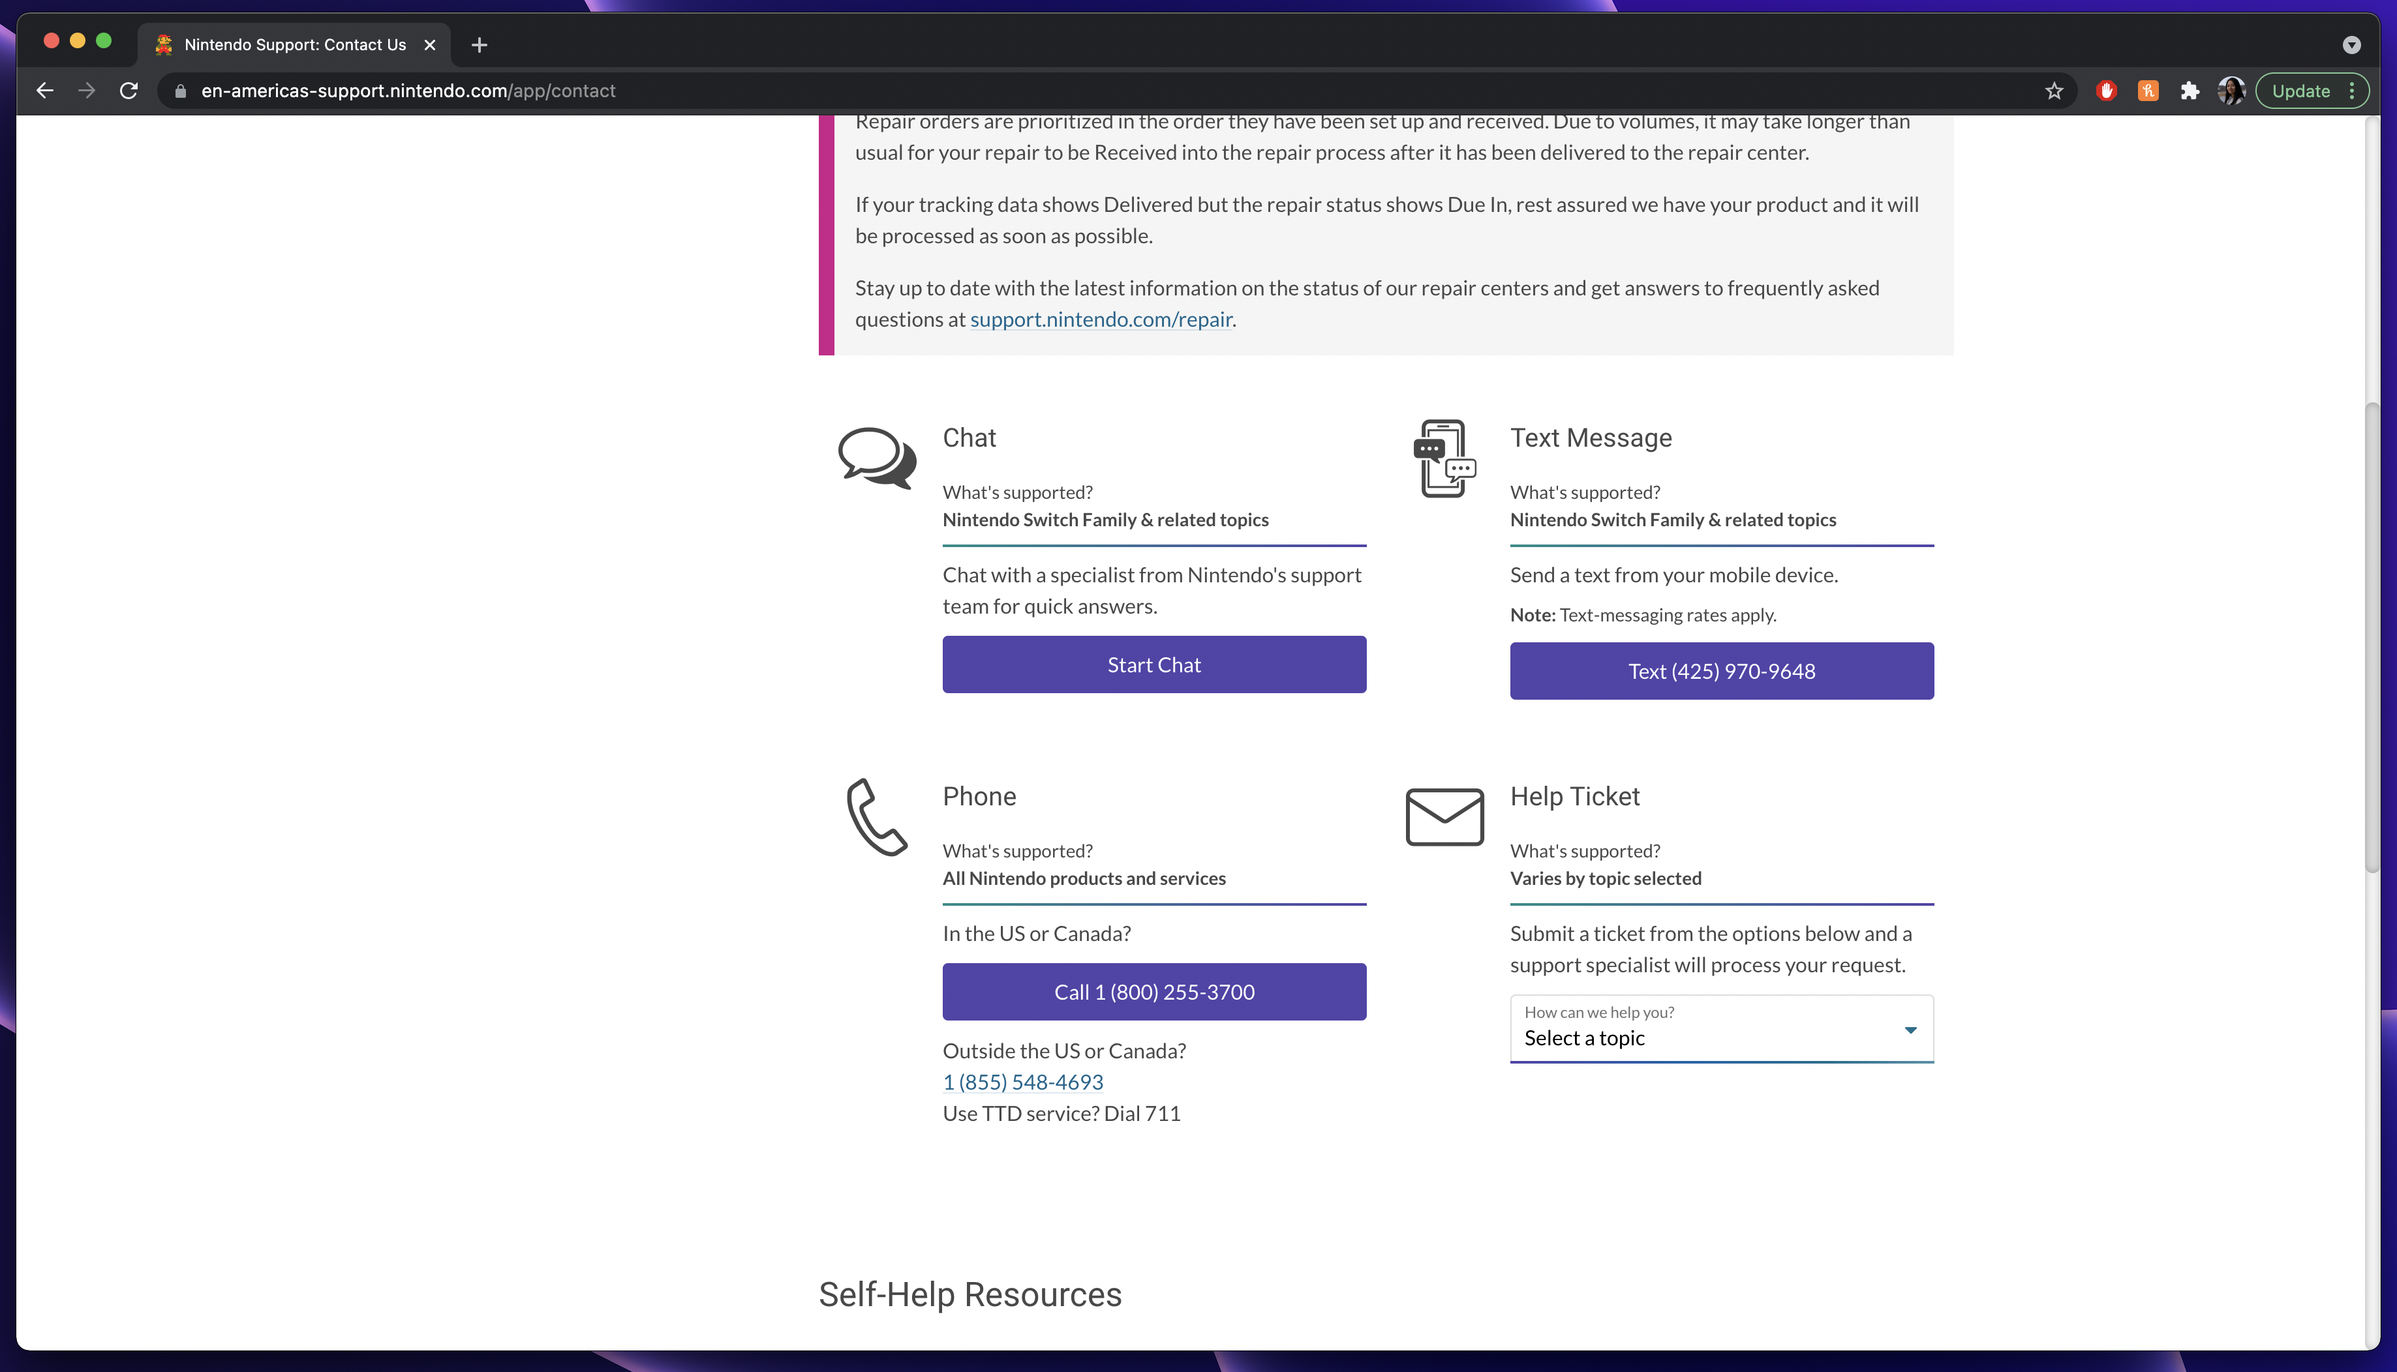2397x1372 pixels.
Task: Click the 'Text (425) 970-9648' button
Action: [x=1722, y=670]
